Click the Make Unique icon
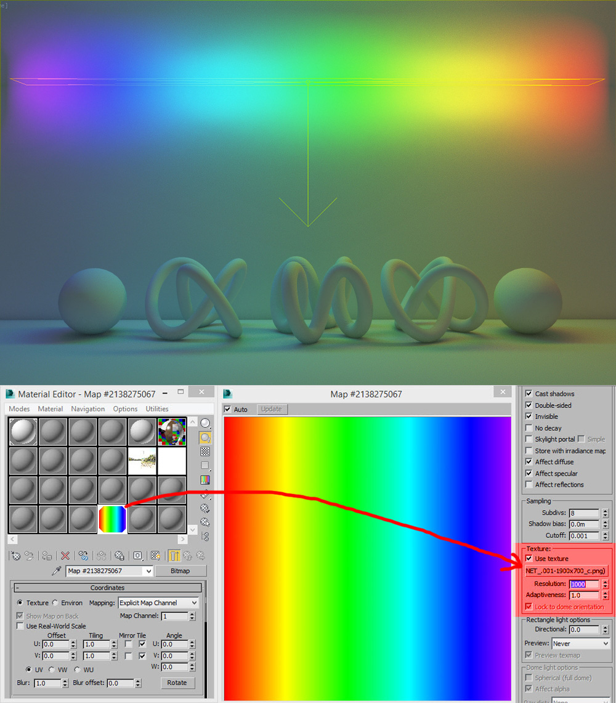The width and height of the screenshot is (616, 703). (x=101, y=556)
